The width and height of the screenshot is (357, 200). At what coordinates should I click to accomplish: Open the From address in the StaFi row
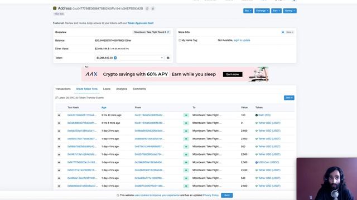pos(149,115)
